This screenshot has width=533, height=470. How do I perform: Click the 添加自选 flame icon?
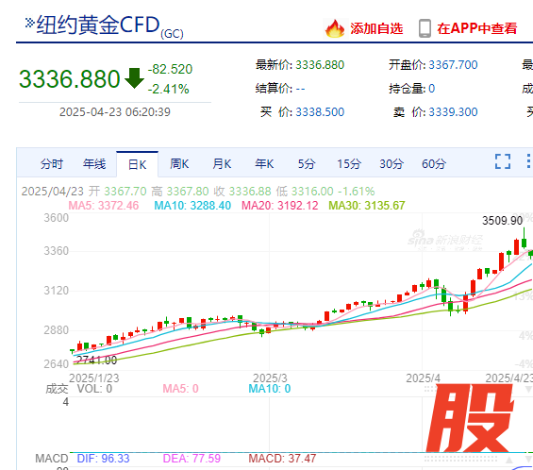click(335, 28)
